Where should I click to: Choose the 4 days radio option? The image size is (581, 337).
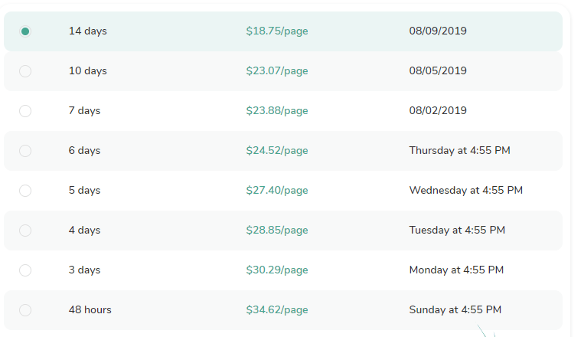(x=25, y=231)
